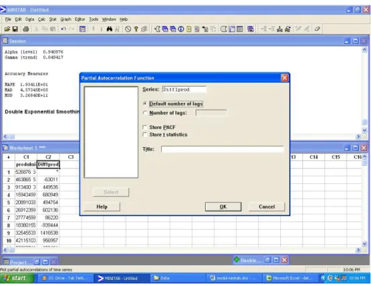Image resolution: width=371 pixels, height=286 pixels.
Task: Click the modul minitab.doc taskbar button
Action: point(233,278)
